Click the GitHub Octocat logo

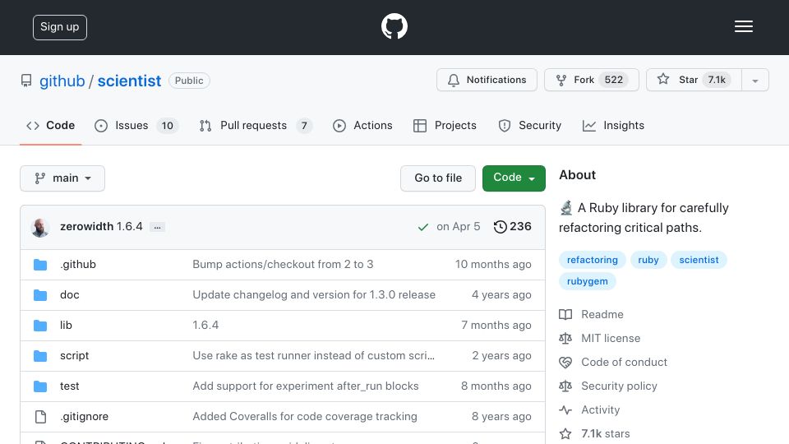pos(394,26)
